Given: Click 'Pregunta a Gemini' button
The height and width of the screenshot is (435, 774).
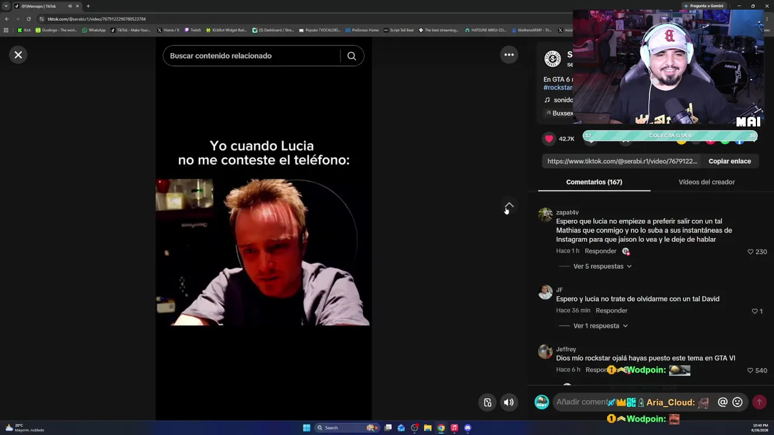Looking at the screenshot, I should pos(704,6).
